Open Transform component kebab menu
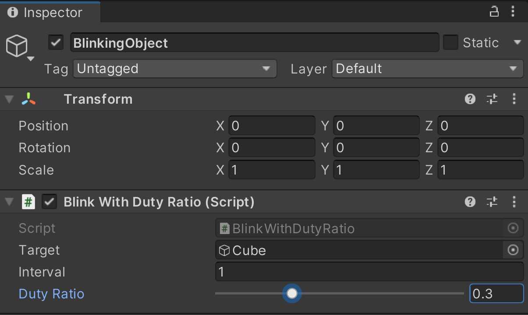 514,99
